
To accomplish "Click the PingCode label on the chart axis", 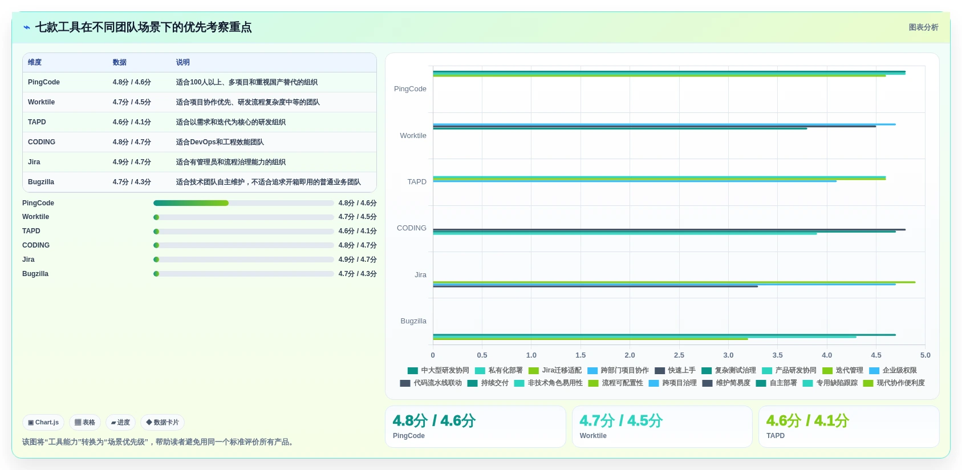I will pyautogui.click(x=410, y=89).
